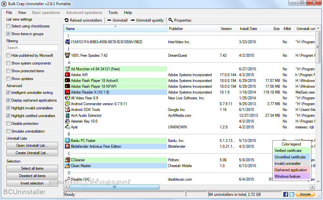Check Show protected items
The height and width of the screenshot is (200, 323).
coord(8,71)
